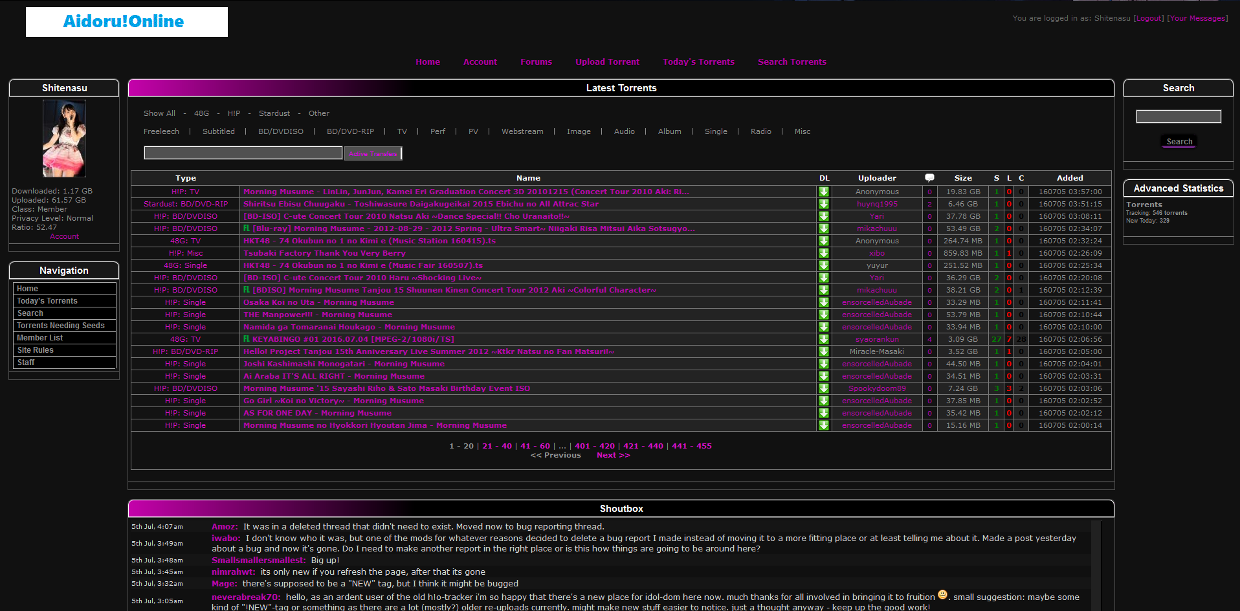Click the comments speech bubble column header
1240x611 pixels.
(929, 178)
